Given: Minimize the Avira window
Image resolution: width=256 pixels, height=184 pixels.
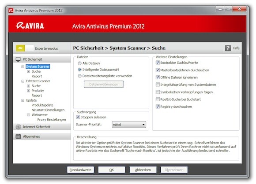Looking at the screenshot, I should click(220, 9).
